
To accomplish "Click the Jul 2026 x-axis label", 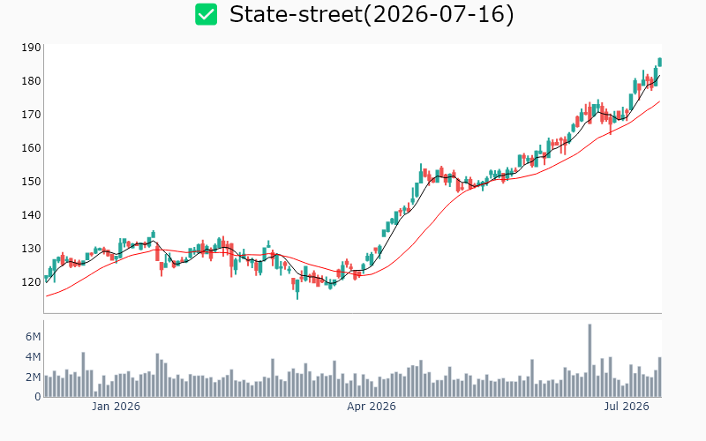I will (627, 407).
